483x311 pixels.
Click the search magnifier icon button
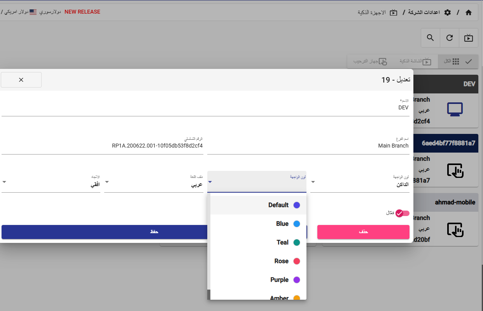[430, 38]
